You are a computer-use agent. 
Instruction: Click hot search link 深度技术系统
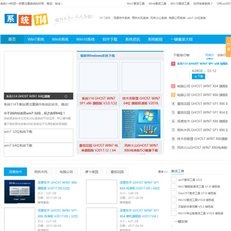click(x=122, y=18)
